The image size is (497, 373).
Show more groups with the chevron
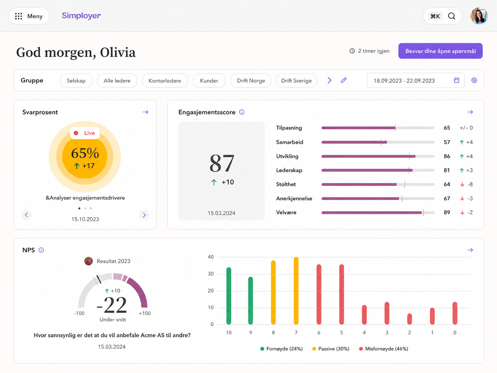(329, 80)
